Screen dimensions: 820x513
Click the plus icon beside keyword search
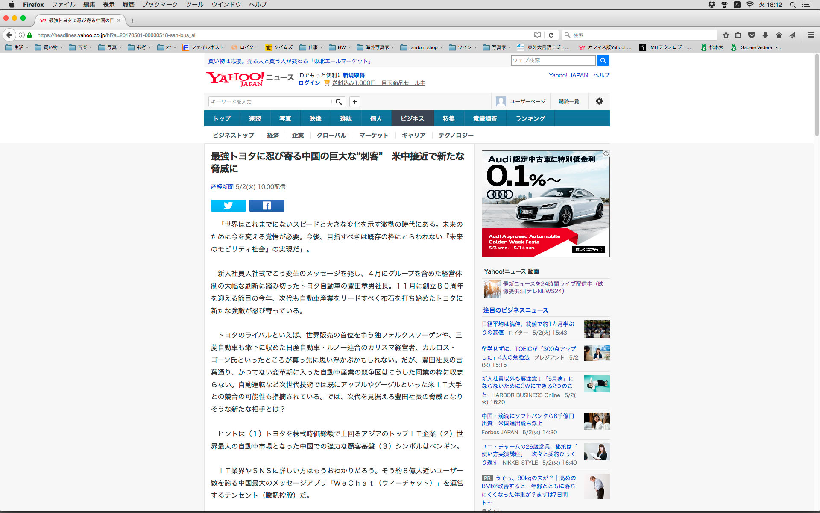[x=354, y=102]
